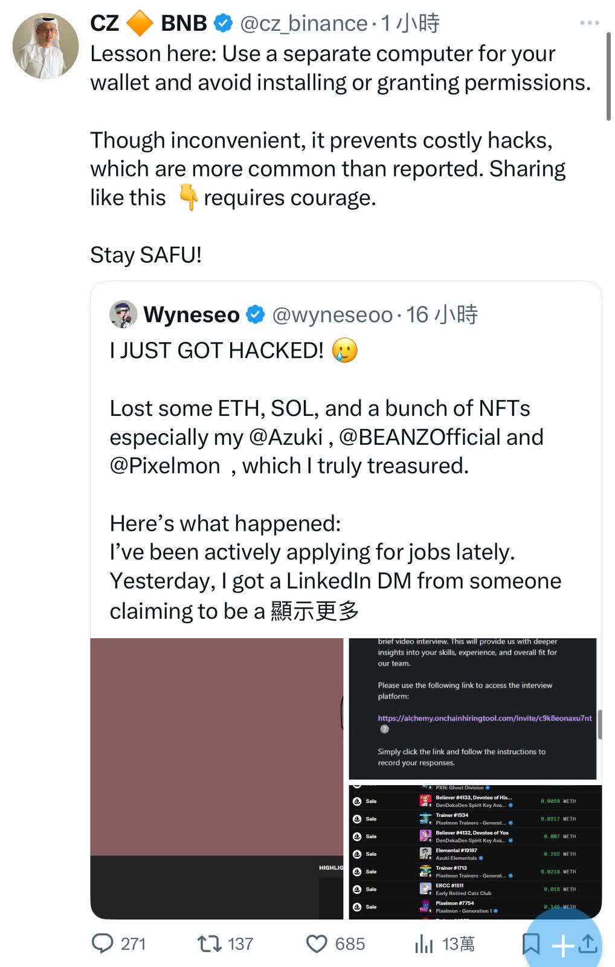Open Wyneseo's small avatar in quoted tweet
Screen dimensions: 615x967
pos(123,314)
